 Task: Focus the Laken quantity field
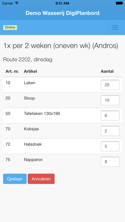coord(110,85)
